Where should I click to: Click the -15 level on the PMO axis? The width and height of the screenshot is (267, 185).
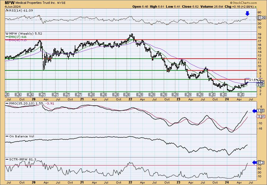tap(260, 129)
